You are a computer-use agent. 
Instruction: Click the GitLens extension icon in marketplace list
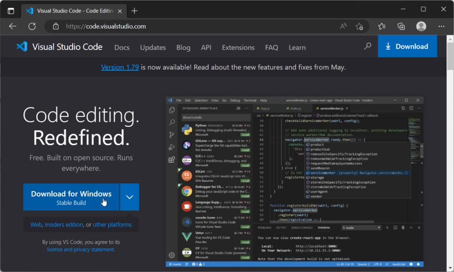(187, 145)
